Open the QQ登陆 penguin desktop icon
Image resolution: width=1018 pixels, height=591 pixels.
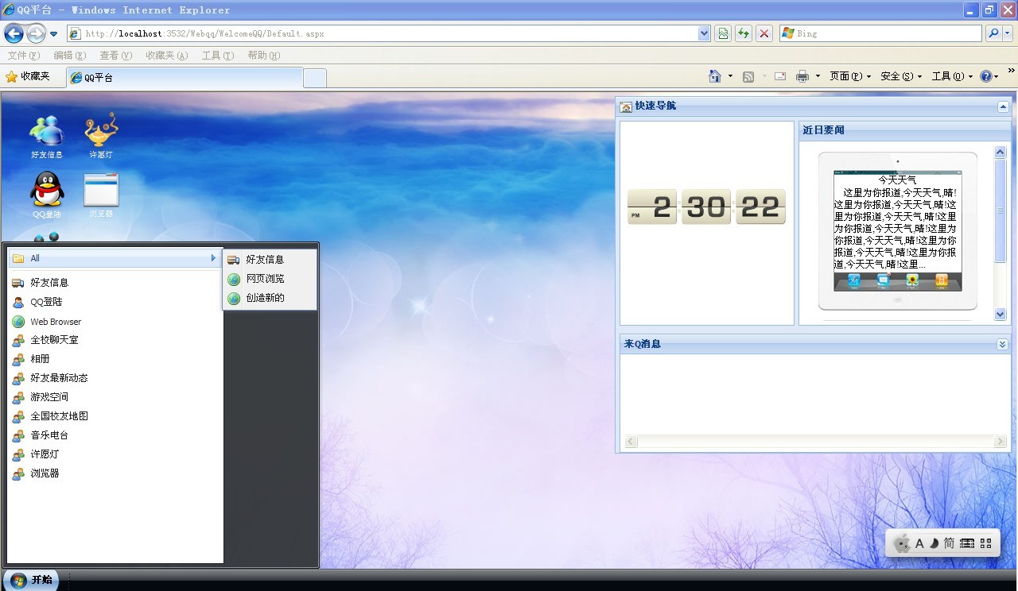coord(47,195)
